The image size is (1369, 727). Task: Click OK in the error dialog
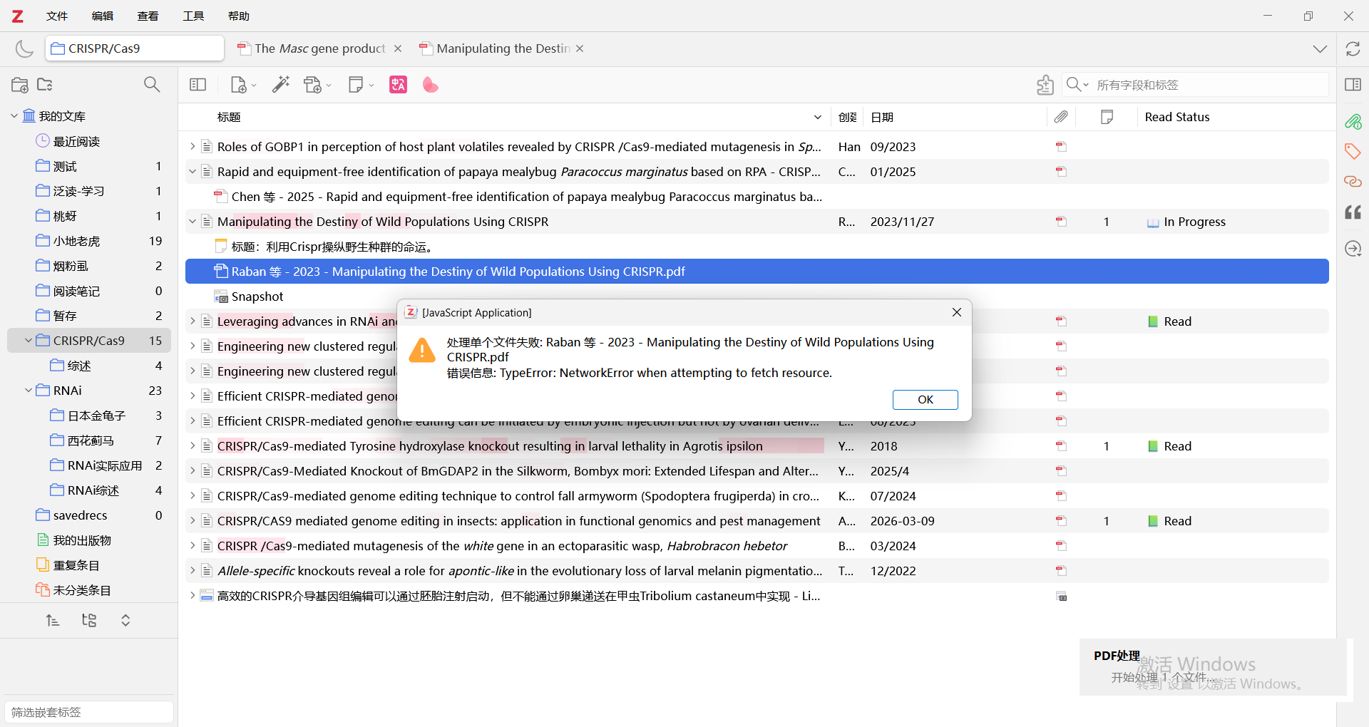[925, 399]
